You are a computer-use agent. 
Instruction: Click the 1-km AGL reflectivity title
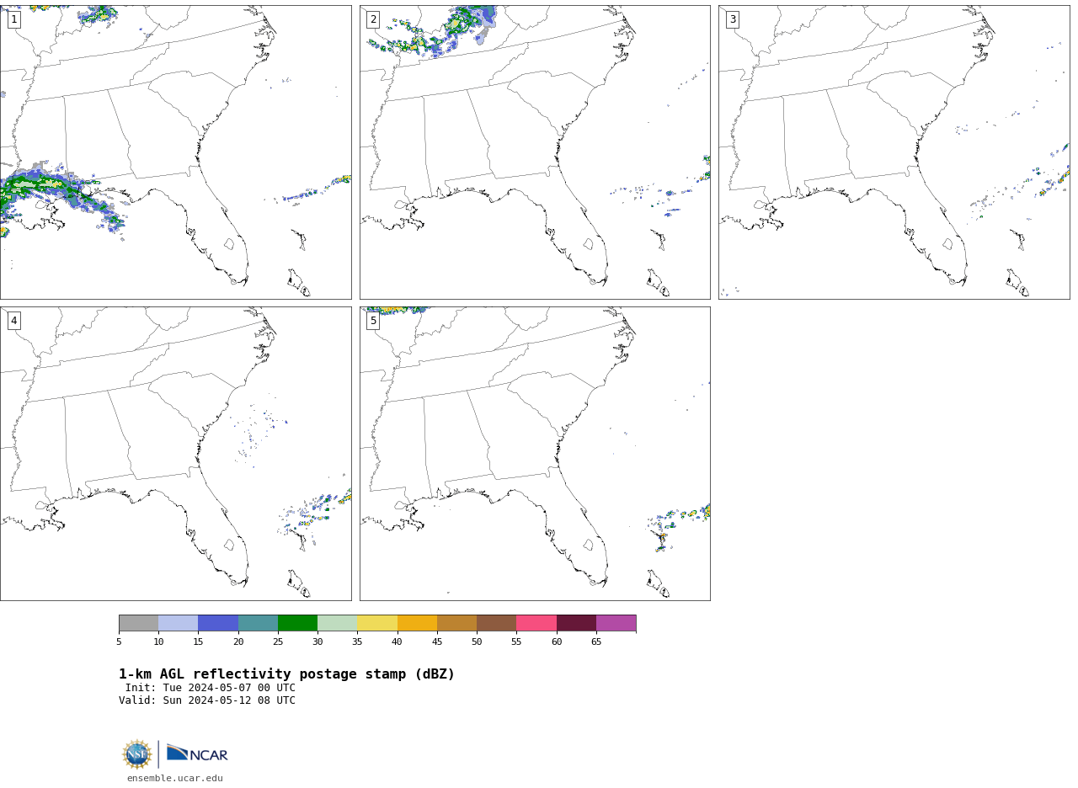[x=286, y=674]
